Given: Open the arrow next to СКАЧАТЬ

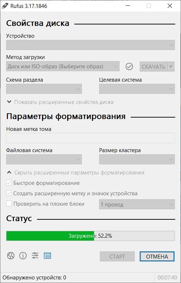Looking at the screenshot, I should point(171,67).
